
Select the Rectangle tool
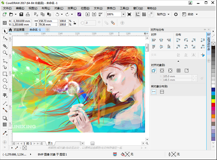pyautogui.click(x=5, y=74)
